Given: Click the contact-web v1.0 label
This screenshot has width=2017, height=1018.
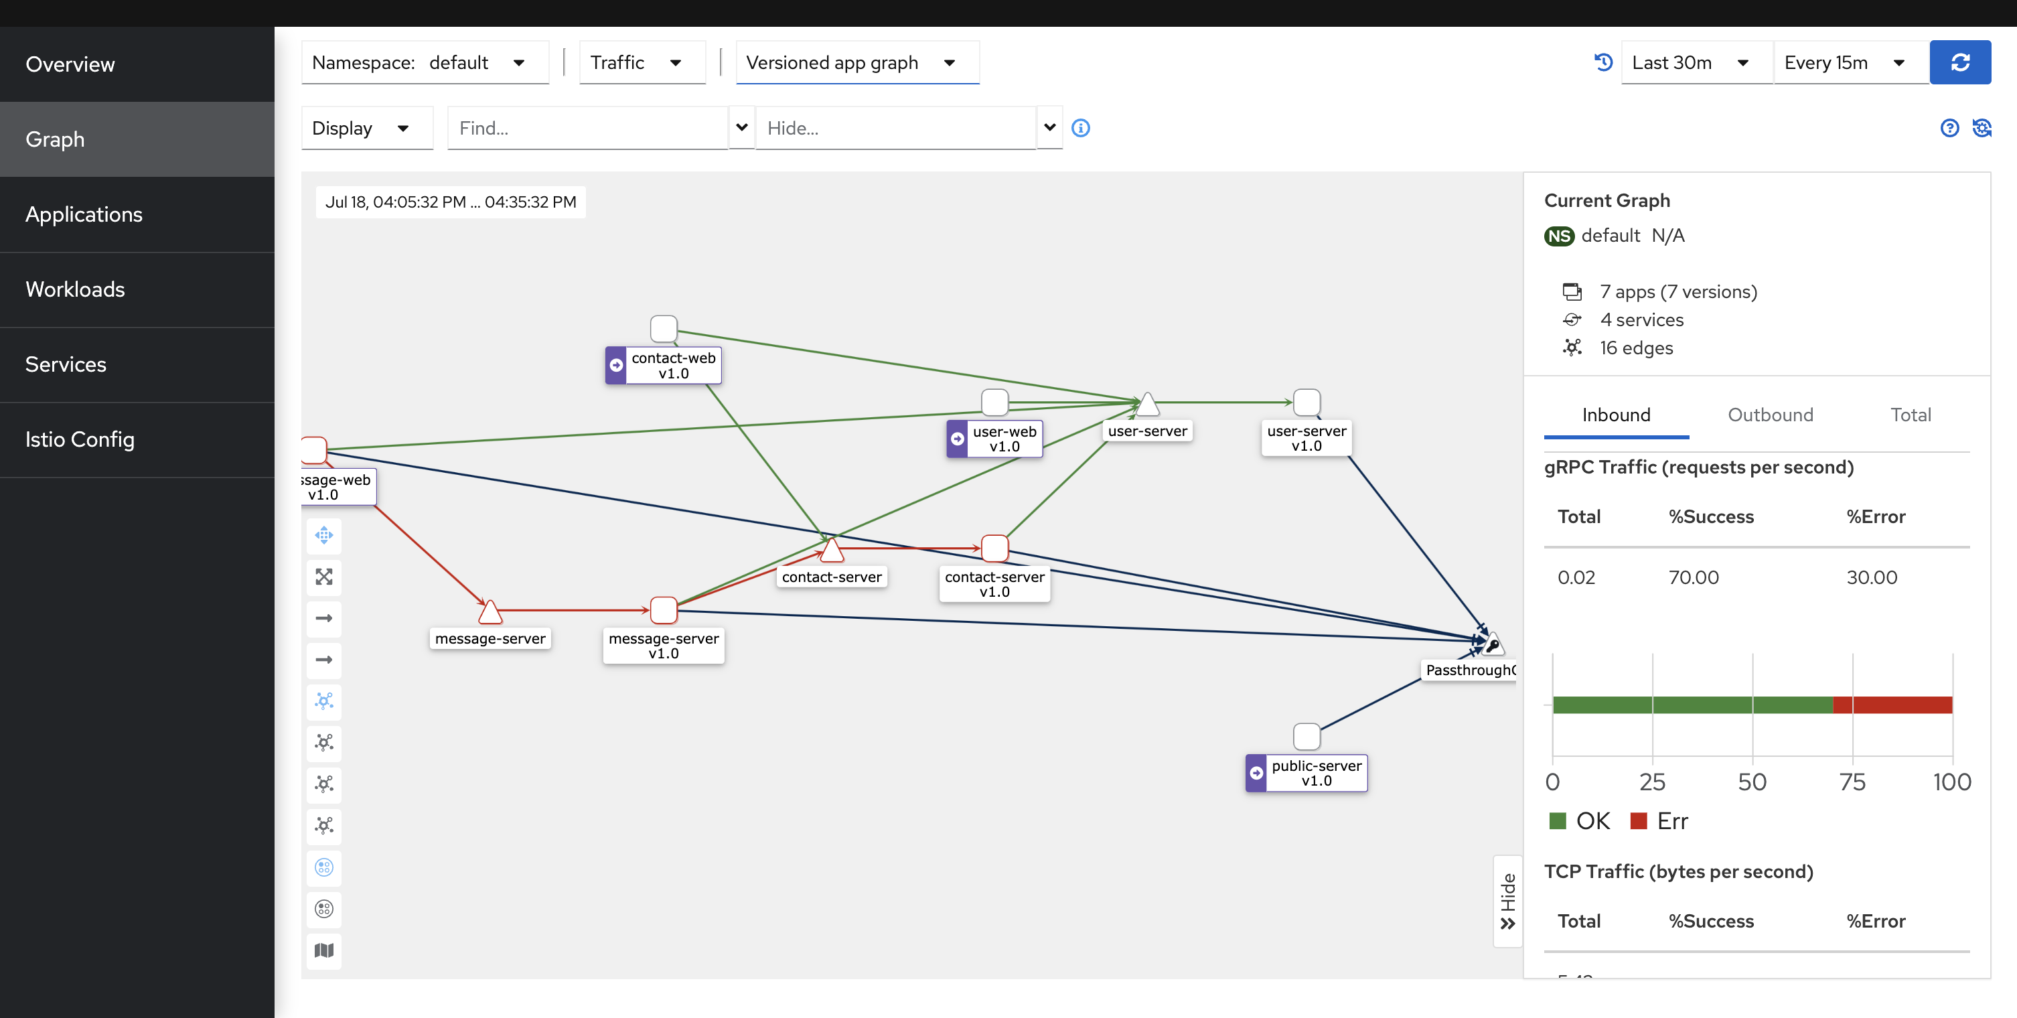Looking at the screenshot, I should click(x=674, y=366).
